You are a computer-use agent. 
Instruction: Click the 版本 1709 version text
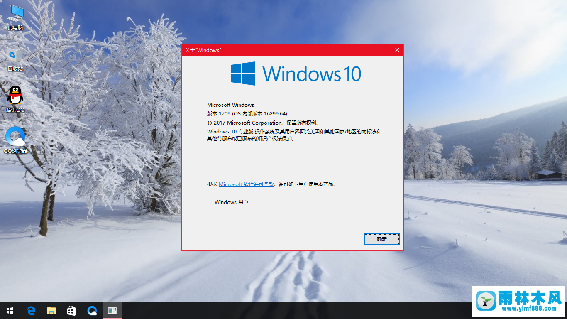[247, 114]
